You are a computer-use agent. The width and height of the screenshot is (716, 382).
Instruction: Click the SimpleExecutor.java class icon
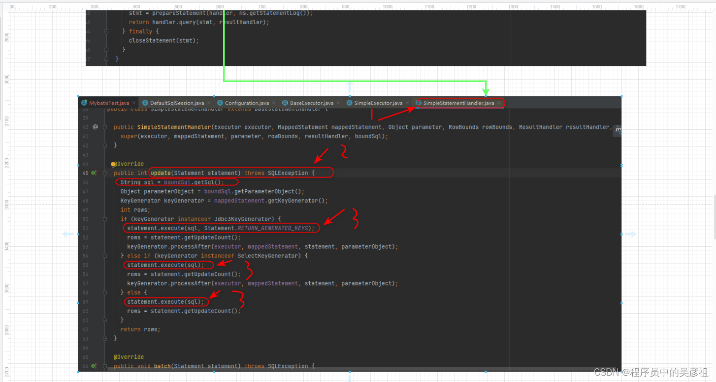tap(350, 103)
